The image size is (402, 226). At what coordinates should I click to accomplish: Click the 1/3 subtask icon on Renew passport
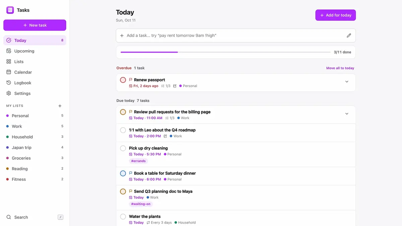coord(163,86)
